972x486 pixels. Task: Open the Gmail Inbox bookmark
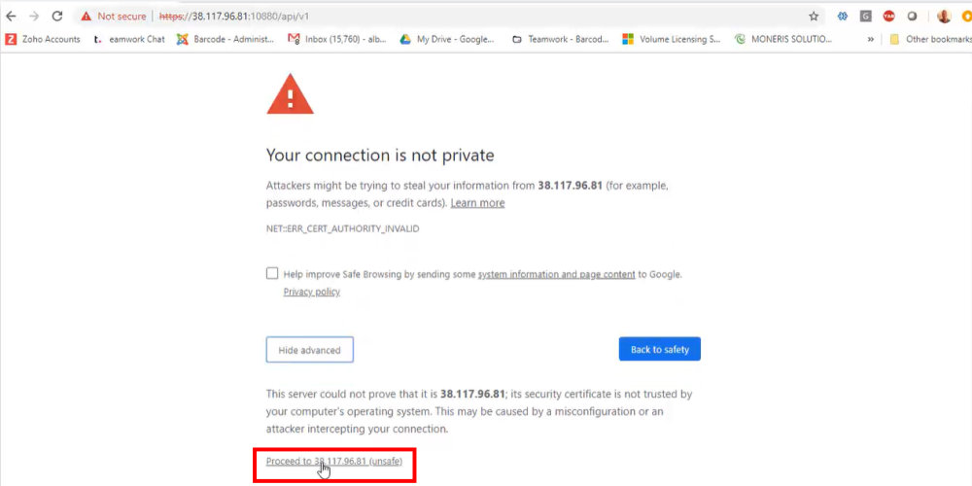(x=335, y=40)
